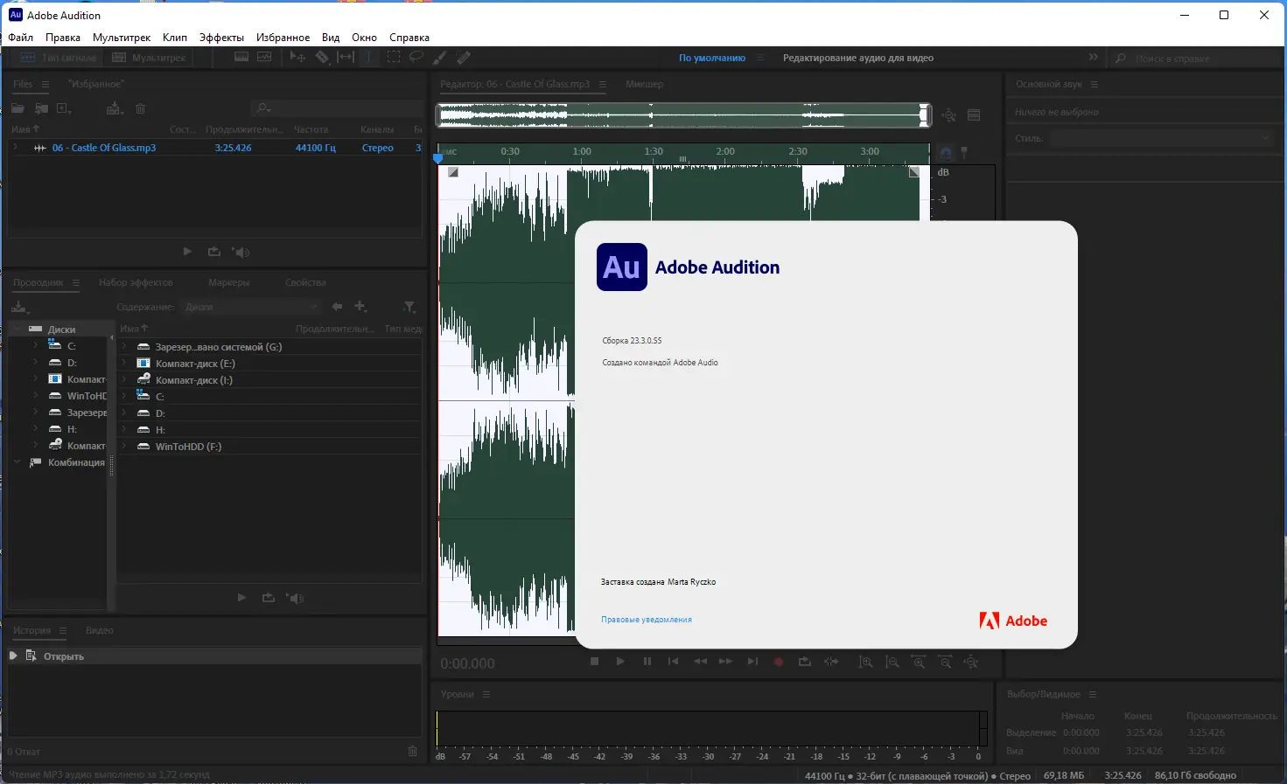The width and height of the screenshot is (1287, 784).
Task: Select the Lasso Selection tool
Action: coord(418,56)
